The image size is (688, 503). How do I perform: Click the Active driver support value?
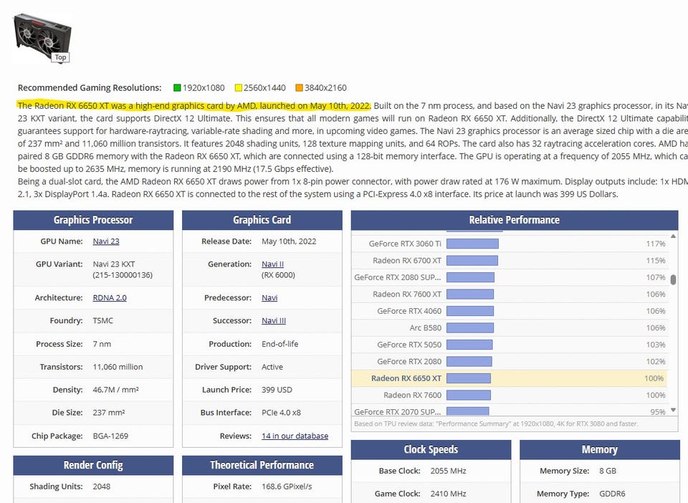(x=272, y=367)
